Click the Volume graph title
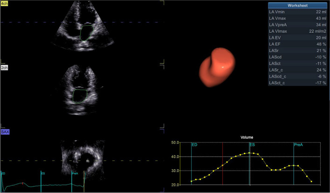Viewport: 330px width, 193px height. pyautogui.click(x=247, y=137)
